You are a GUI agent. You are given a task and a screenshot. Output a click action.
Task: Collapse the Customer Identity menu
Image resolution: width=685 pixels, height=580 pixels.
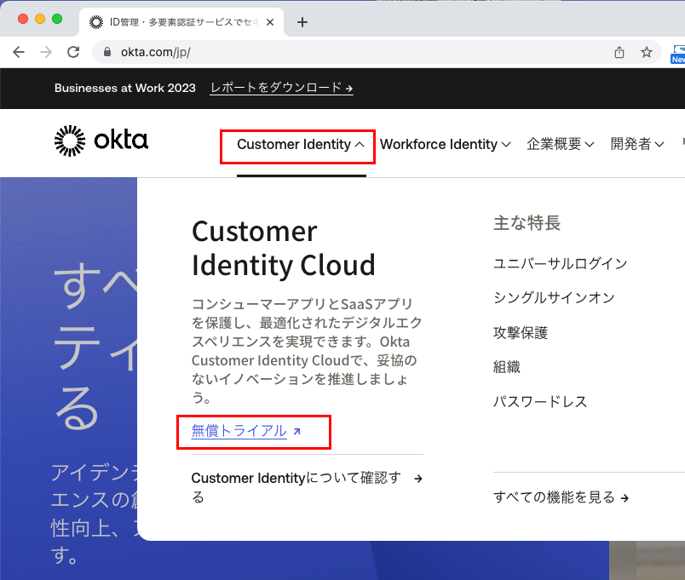[x=301, y=145]
